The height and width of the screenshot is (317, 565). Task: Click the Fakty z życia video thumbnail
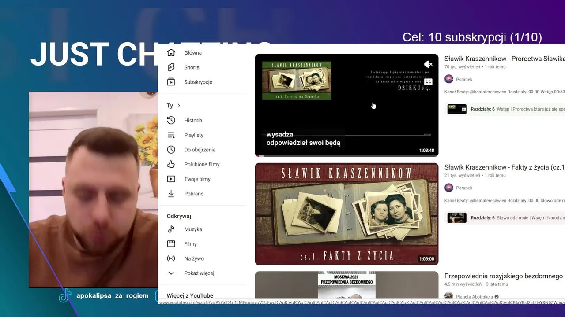[347, 214]
